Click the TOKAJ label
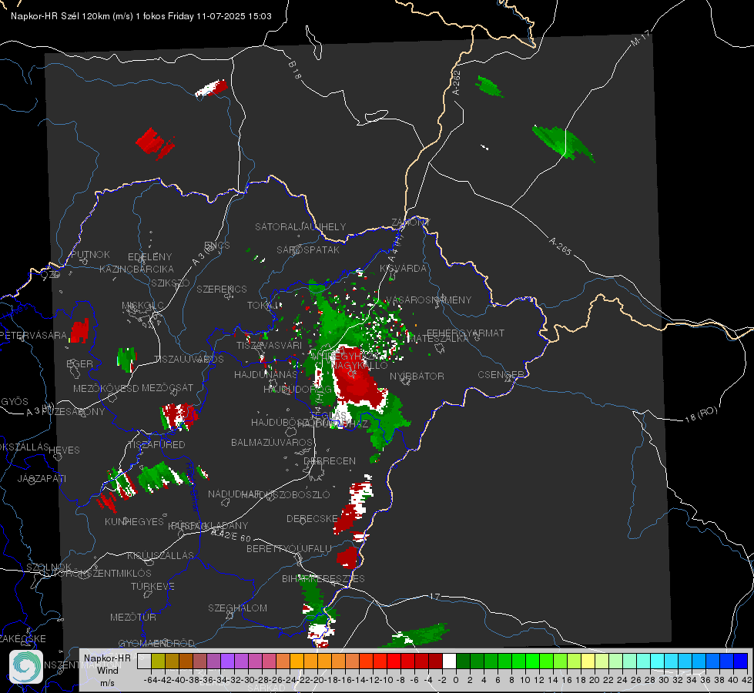Viewport: 754px width, 693px height. [263, 306]
